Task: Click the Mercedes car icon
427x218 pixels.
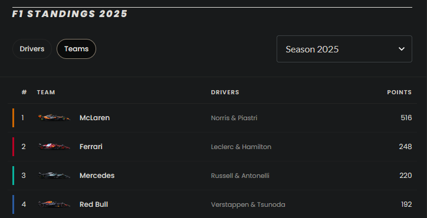Action: coord(54,175)
